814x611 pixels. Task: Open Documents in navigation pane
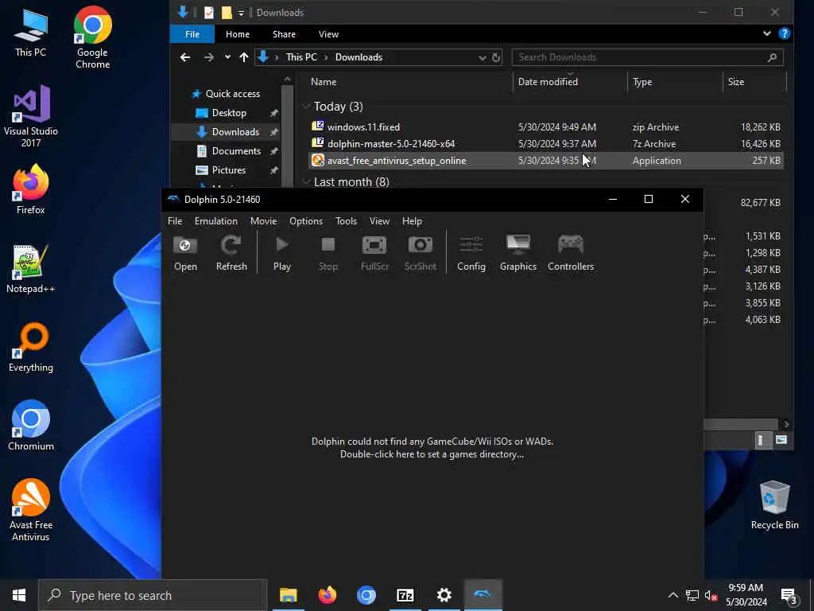[236, 151]
